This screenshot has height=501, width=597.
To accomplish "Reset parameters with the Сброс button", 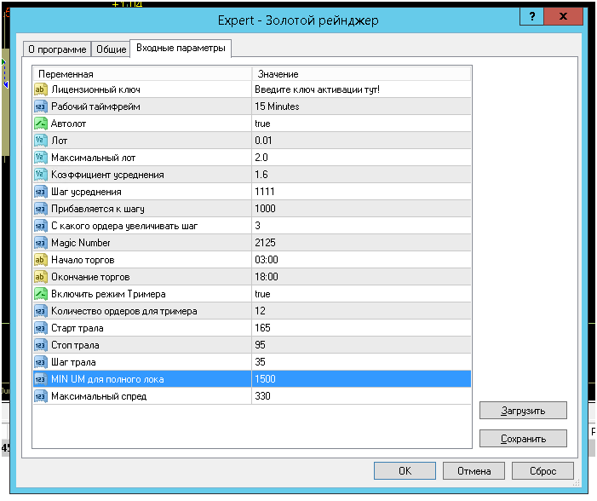I will [542, 471].
